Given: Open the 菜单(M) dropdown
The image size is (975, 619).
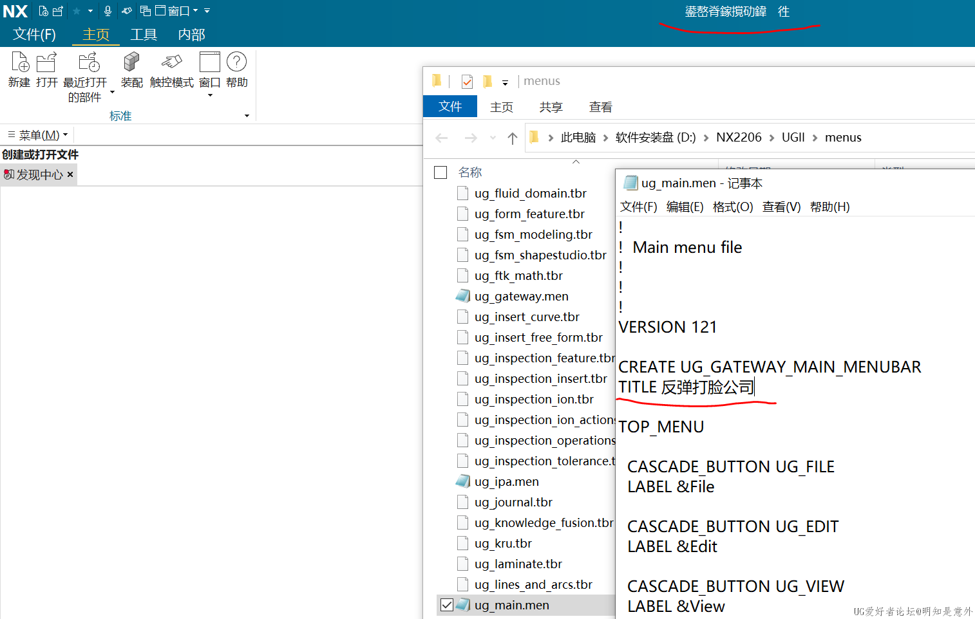Looking at the screenshot, I should [x=37, y=135].
